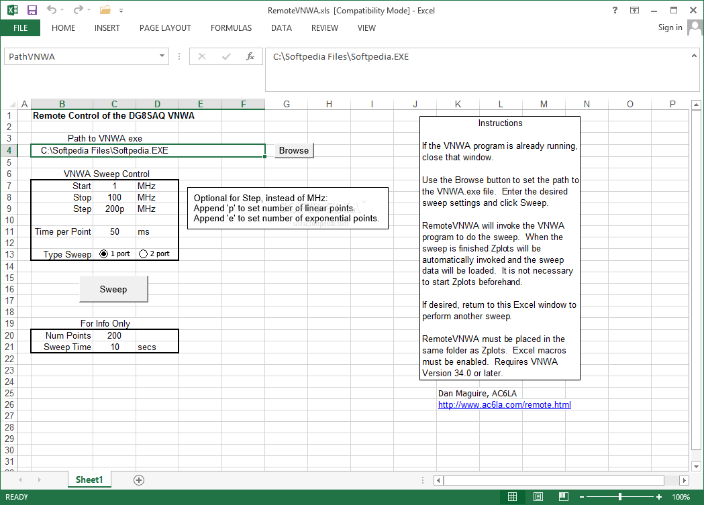This screenshot has height=505, width=704.
Task: Click the formula bar options dots
Action: click(x=179, y=56)
